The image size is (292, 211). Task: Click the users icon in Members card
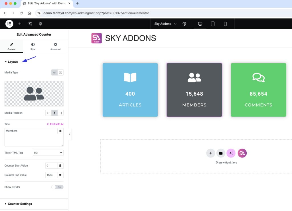coord(194,77)
